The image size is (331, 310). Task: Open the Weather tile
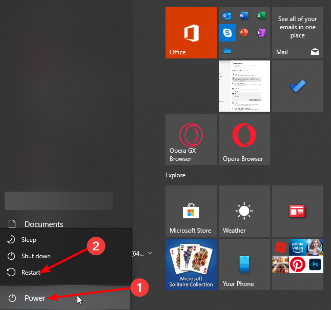[x=244, y=211]
